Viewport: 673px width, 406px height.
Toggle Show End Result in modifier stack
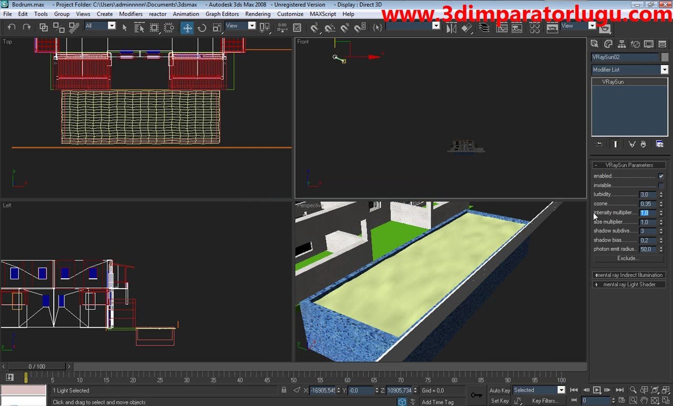pos(616,144)
